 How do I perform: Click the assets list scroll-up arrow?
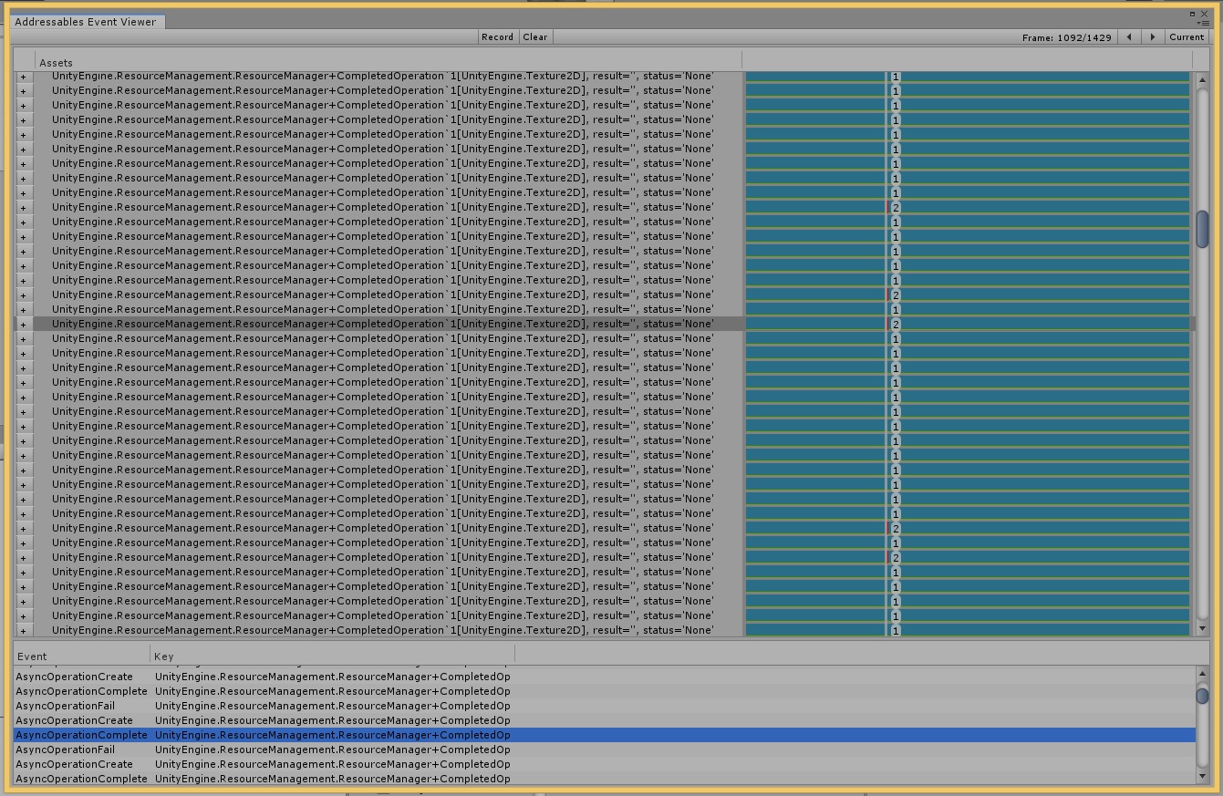(1202, 78)
